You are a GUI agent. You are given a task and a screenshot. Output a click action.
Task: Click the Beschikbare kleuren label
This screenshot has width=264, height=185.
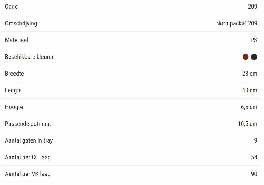point(30,57)
